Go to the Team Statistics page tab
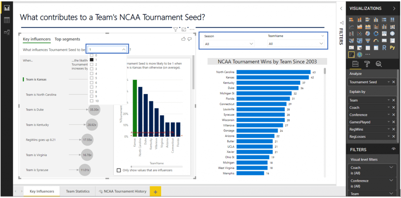Viewport: 401px width, 198px height. (x=78, y=191)
